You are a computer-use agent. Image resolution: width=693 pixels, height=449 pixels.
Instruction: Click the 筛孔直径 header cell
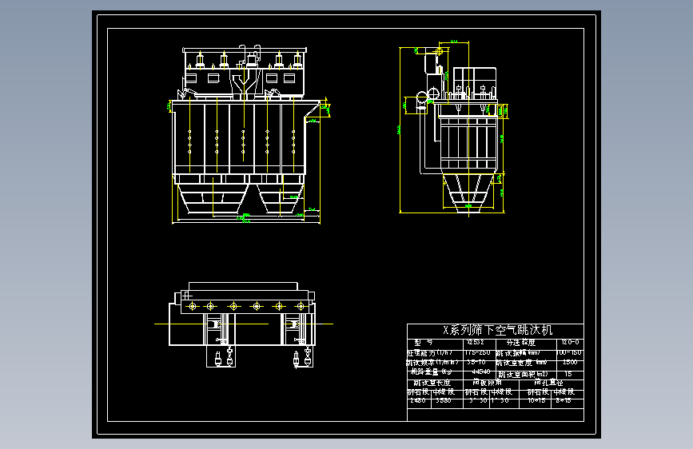[x=548, y=382]
